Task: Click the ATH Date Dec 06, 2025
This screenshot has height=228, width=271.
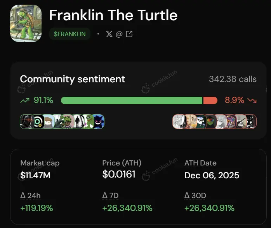Action: [212, 176]
